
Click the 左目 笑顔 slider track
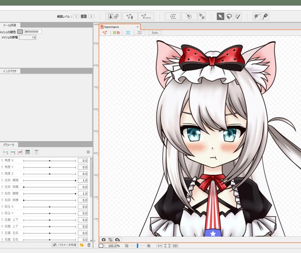[x=50, y=187]
